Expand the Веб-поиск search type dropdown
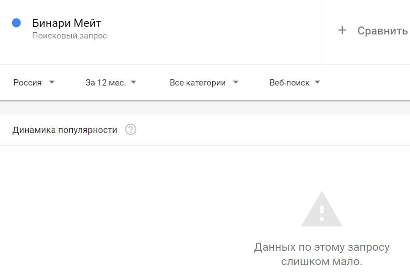 [289, 83]
